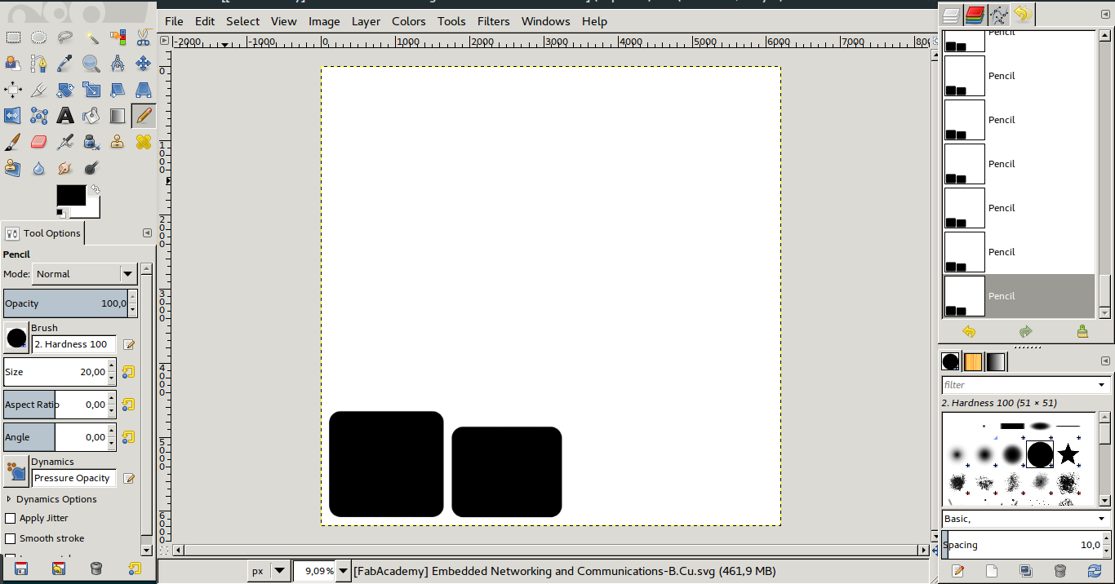Select the Scale tool
The height and width of the screenshot is (584, 1115).
point(91,90)
